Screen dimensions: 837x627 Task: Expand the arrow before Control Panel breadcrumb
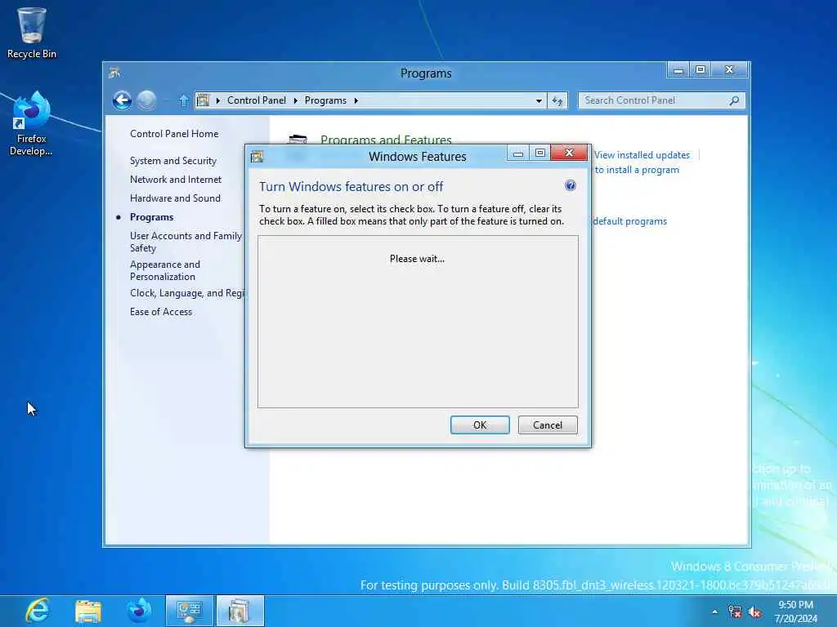(217, 100)
